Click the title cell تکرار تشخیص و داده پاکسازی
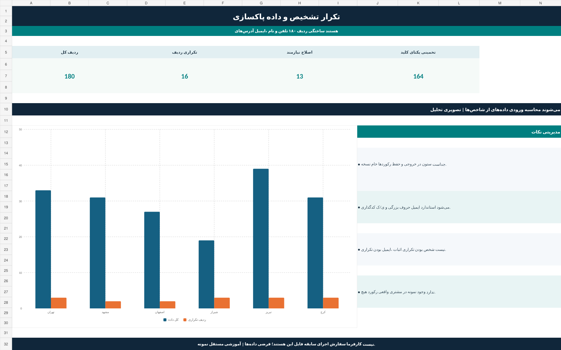Viewport: 561px width, 350px height. click(286, 16)
